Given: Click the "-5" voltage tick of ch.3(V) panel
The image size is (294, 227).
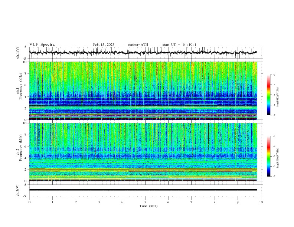Looking at the screenshot, I should (25, 196).
